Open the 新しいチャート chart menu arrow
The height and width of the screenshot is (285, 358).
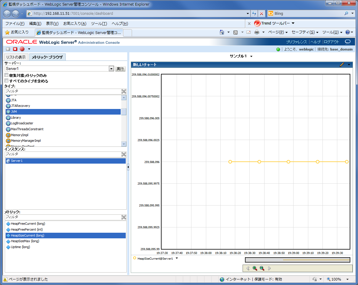pyautogui.click(x=349, y=65)
